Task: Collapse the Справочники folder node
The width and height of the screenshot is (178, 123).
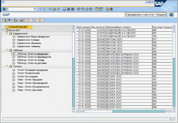Action: (7, 33)
